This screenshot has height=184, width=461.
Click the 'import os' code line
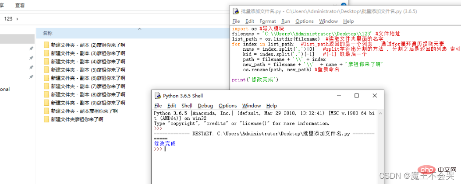tap(258, 29)
